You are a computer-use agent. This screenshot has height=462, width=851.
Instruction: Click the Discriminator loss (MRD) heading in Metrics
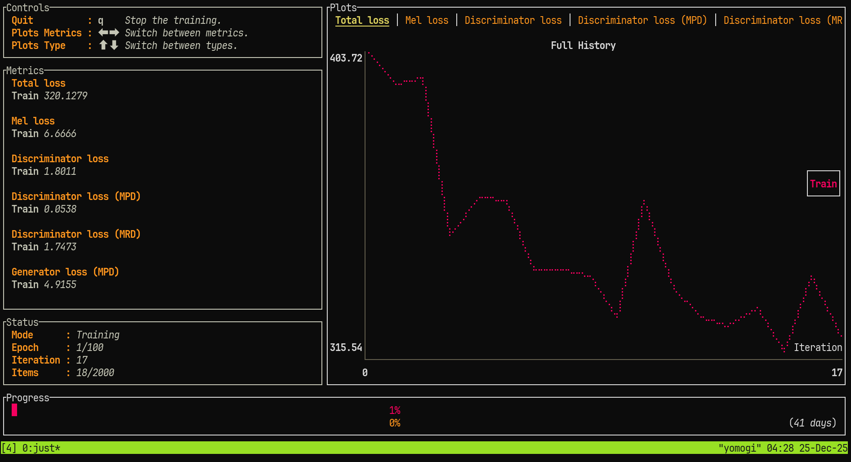click(x=76, y=234)
